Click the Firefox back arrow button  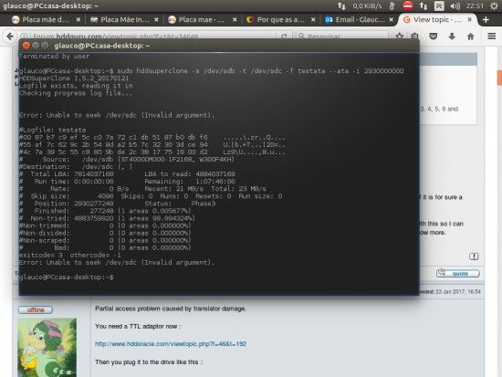[x=10, y=37]
